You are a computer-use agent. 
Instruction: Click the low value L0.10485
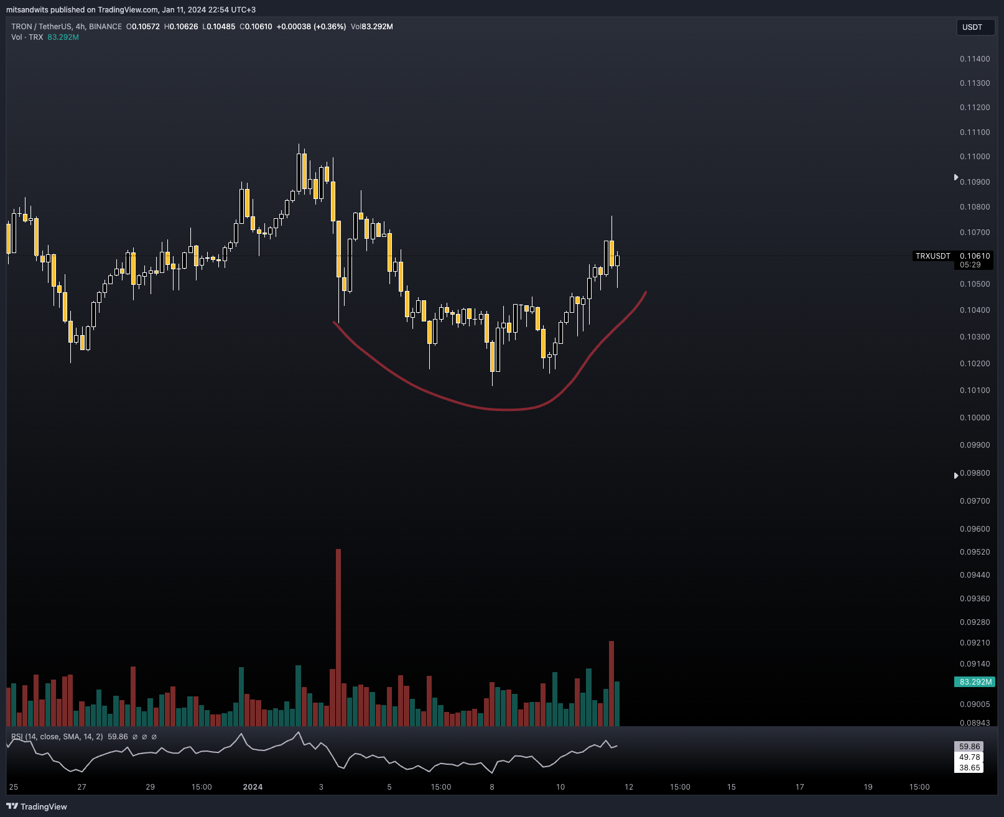coord(219,27)
